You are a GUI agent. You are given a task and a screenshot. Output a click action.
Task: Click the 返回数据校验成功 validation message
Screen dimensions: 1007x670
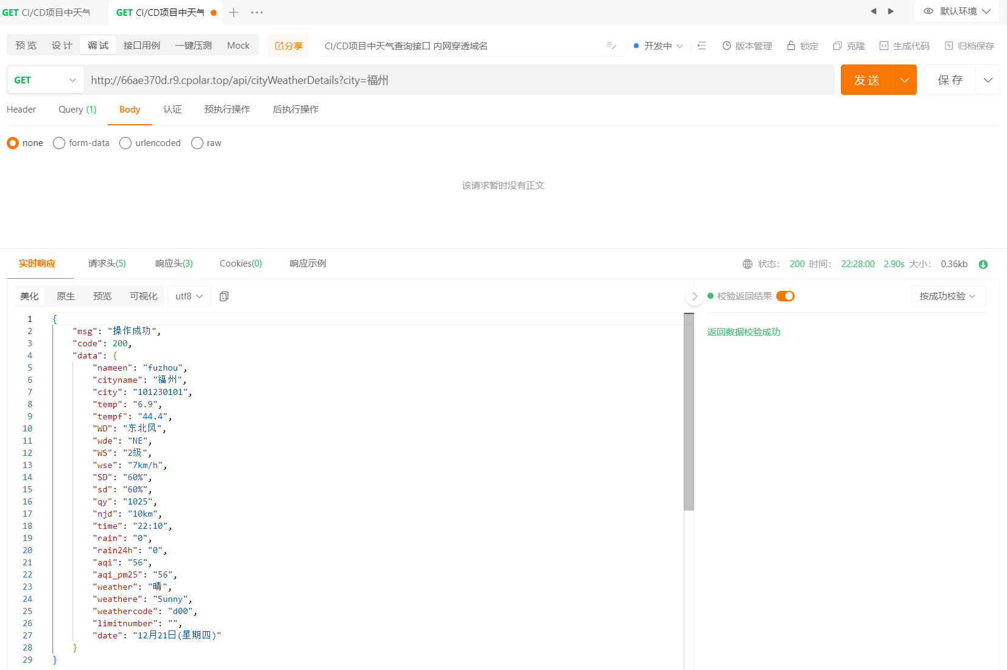coord(744,332)
